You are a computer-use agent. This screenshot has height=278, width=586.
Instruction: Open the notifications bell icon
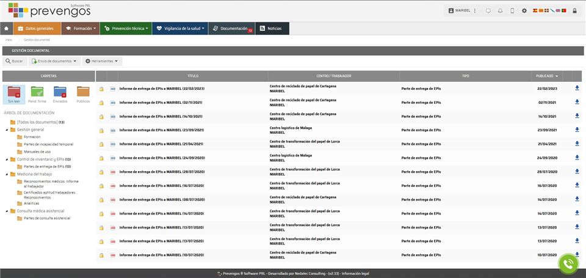click(500, 10)
